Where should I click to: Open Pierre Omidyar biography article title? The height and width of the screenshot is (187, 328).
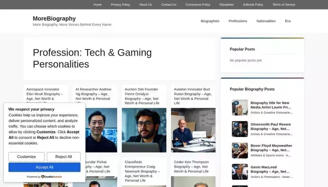(x=142, y=96)
